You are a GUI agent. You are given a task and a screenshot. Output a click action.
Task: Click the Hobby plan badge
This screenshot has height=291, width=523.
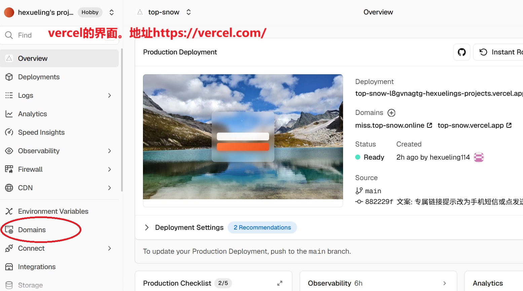[90, 12]
